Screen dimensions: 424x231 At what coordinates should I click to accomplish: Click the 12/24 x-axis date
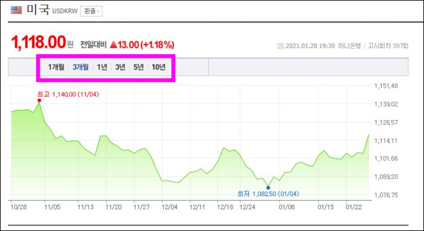pos(248,207)
